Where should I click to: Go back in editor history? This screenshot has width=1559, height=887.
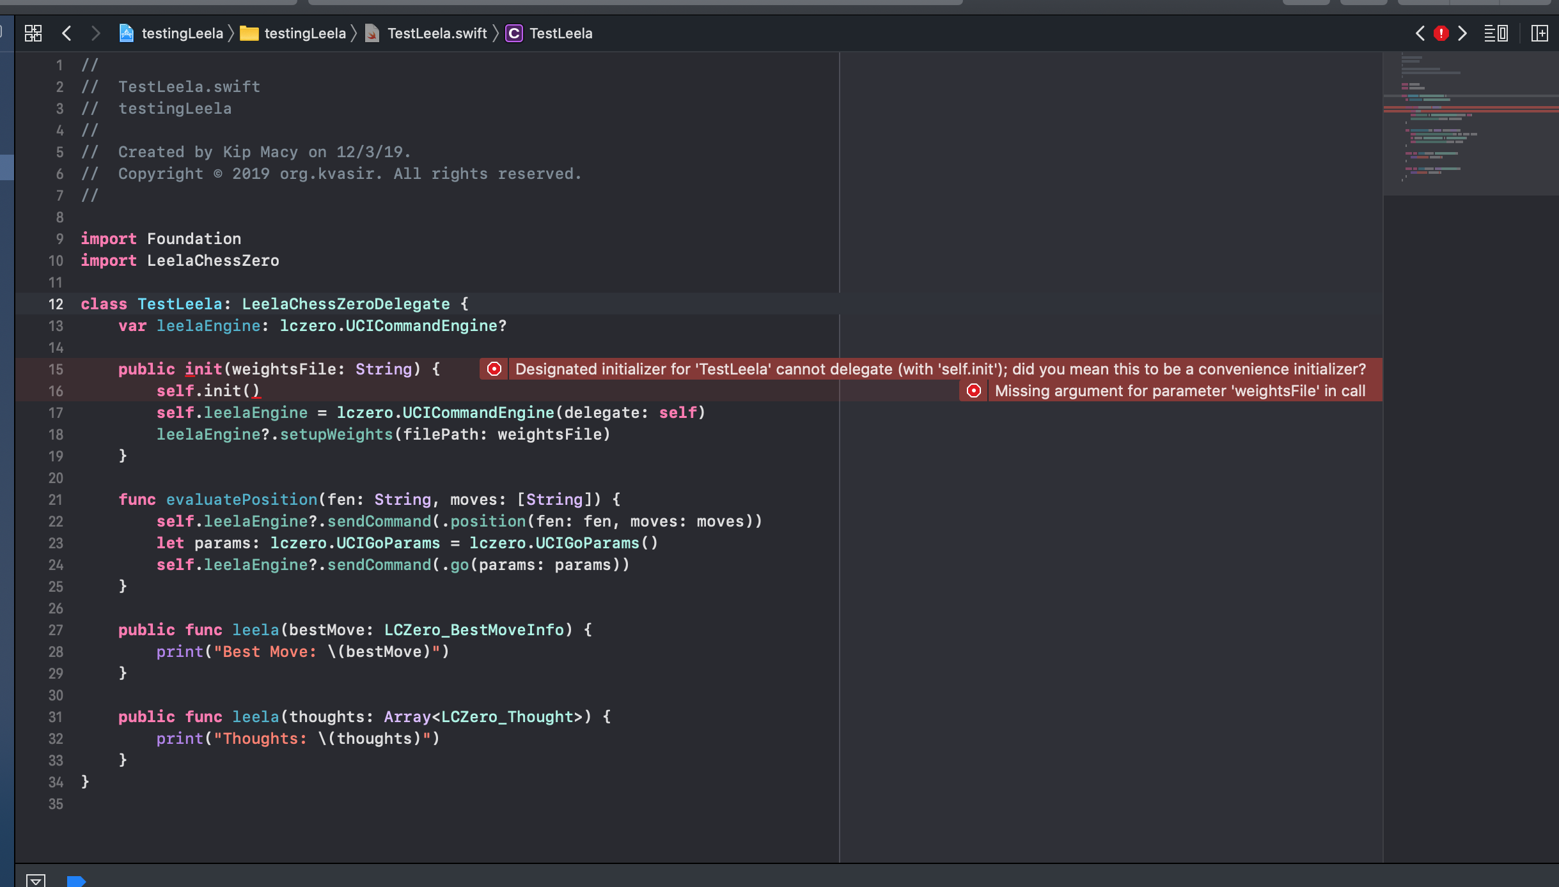pos(67,33)
